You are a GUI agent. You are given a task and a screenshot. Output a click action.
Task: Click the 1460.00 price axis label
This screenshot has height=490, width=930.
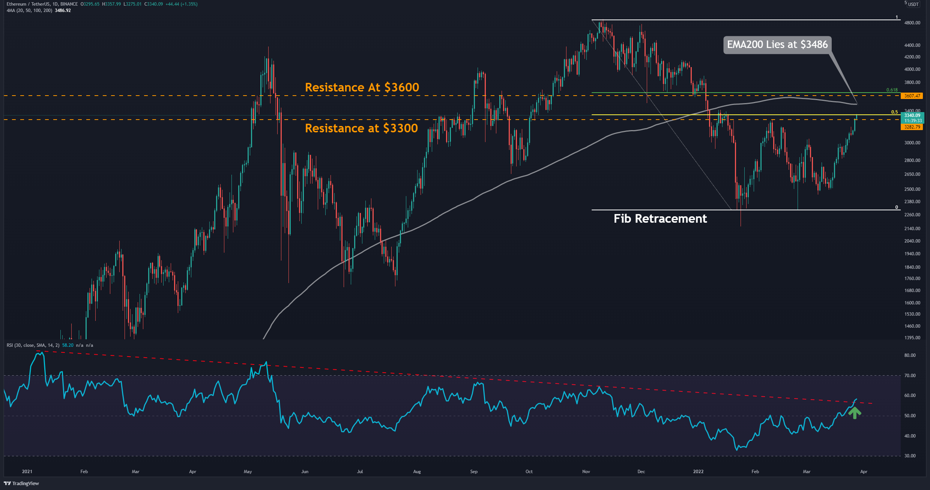click(x=912, y=326)
